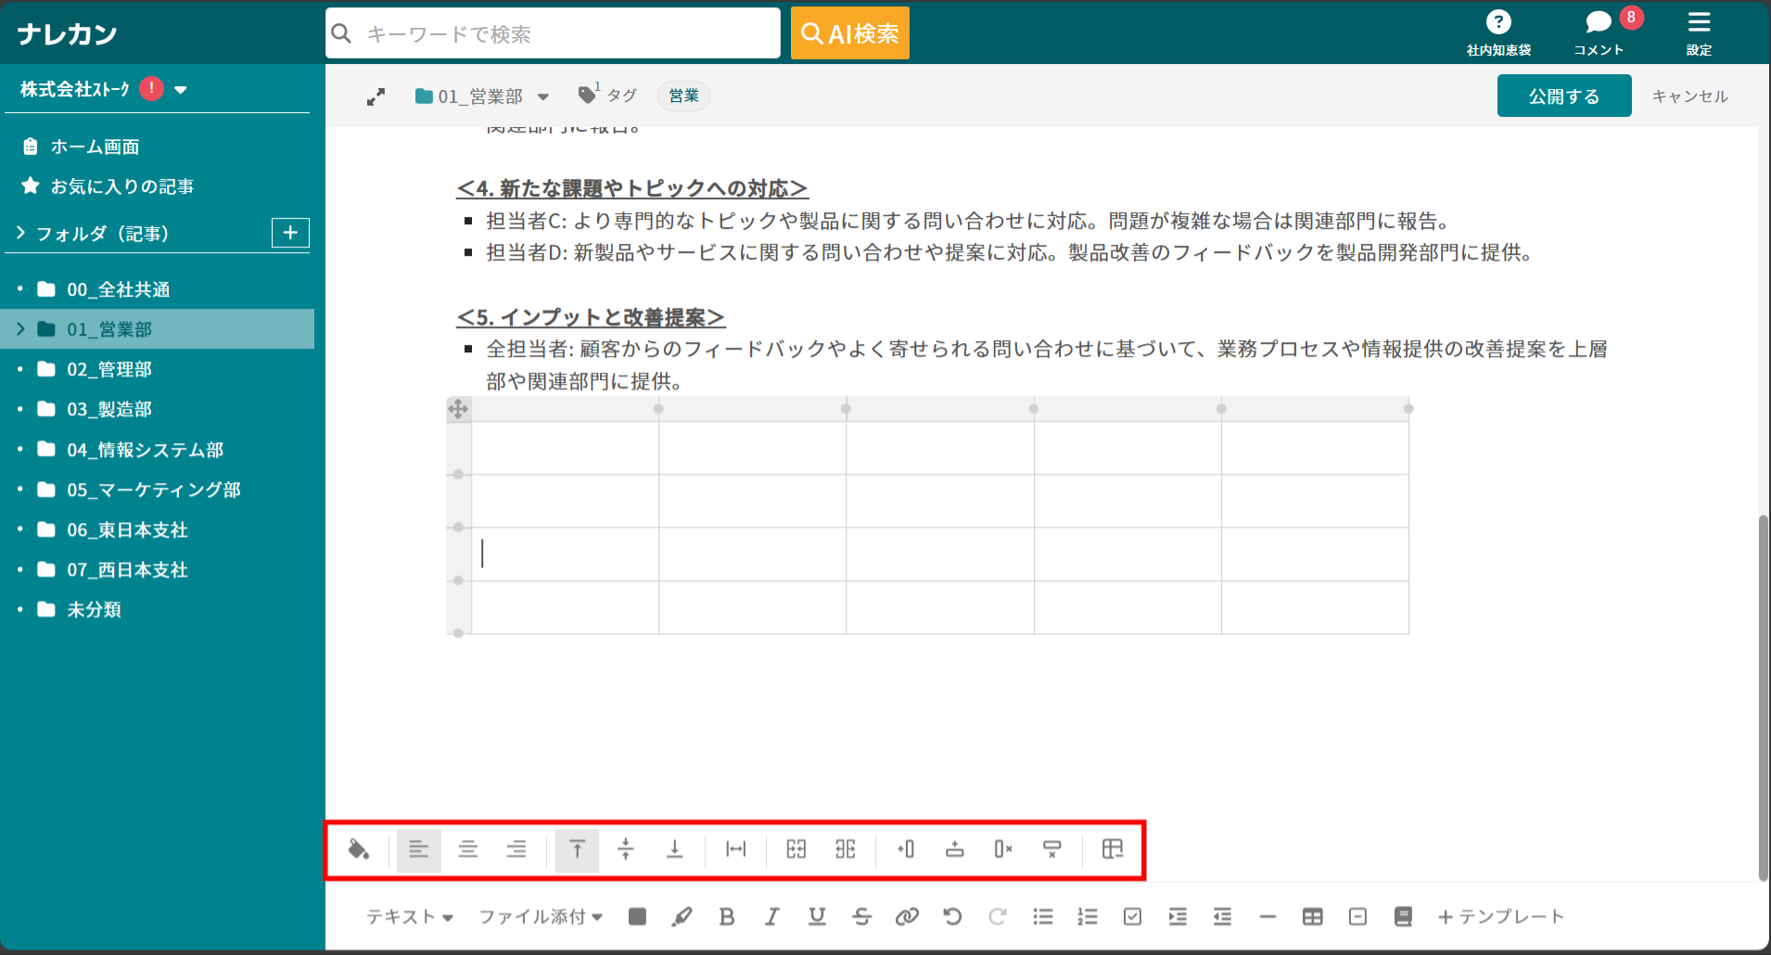1771x955 pixels.
Task: Delete the selected table column
Action: click(x=1002, y=849)
